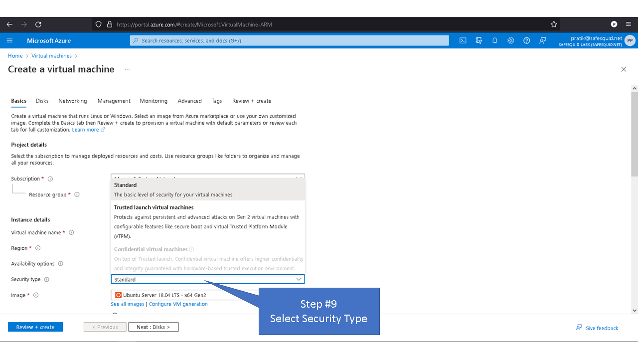Open the Configure VM generation link
638x359 pixels.
click(178, 304)
